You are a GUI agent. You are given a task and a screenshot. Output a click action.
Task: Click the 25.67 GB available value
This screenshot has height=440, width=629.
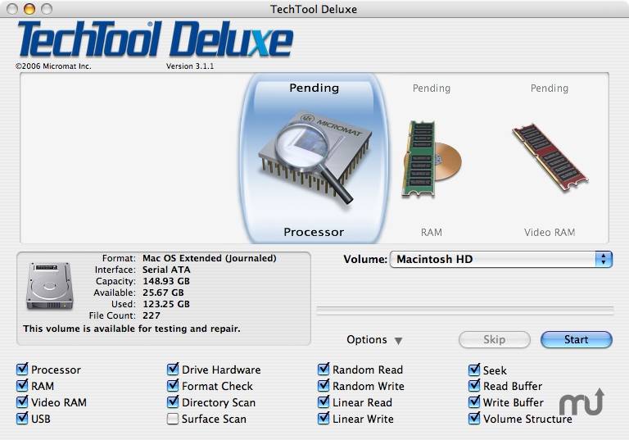(163, 293)
